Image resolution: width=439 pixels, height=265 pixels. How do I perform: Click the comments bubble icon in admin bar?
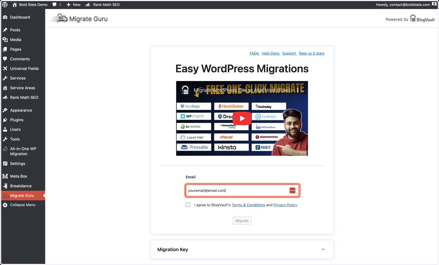point(55,5)
